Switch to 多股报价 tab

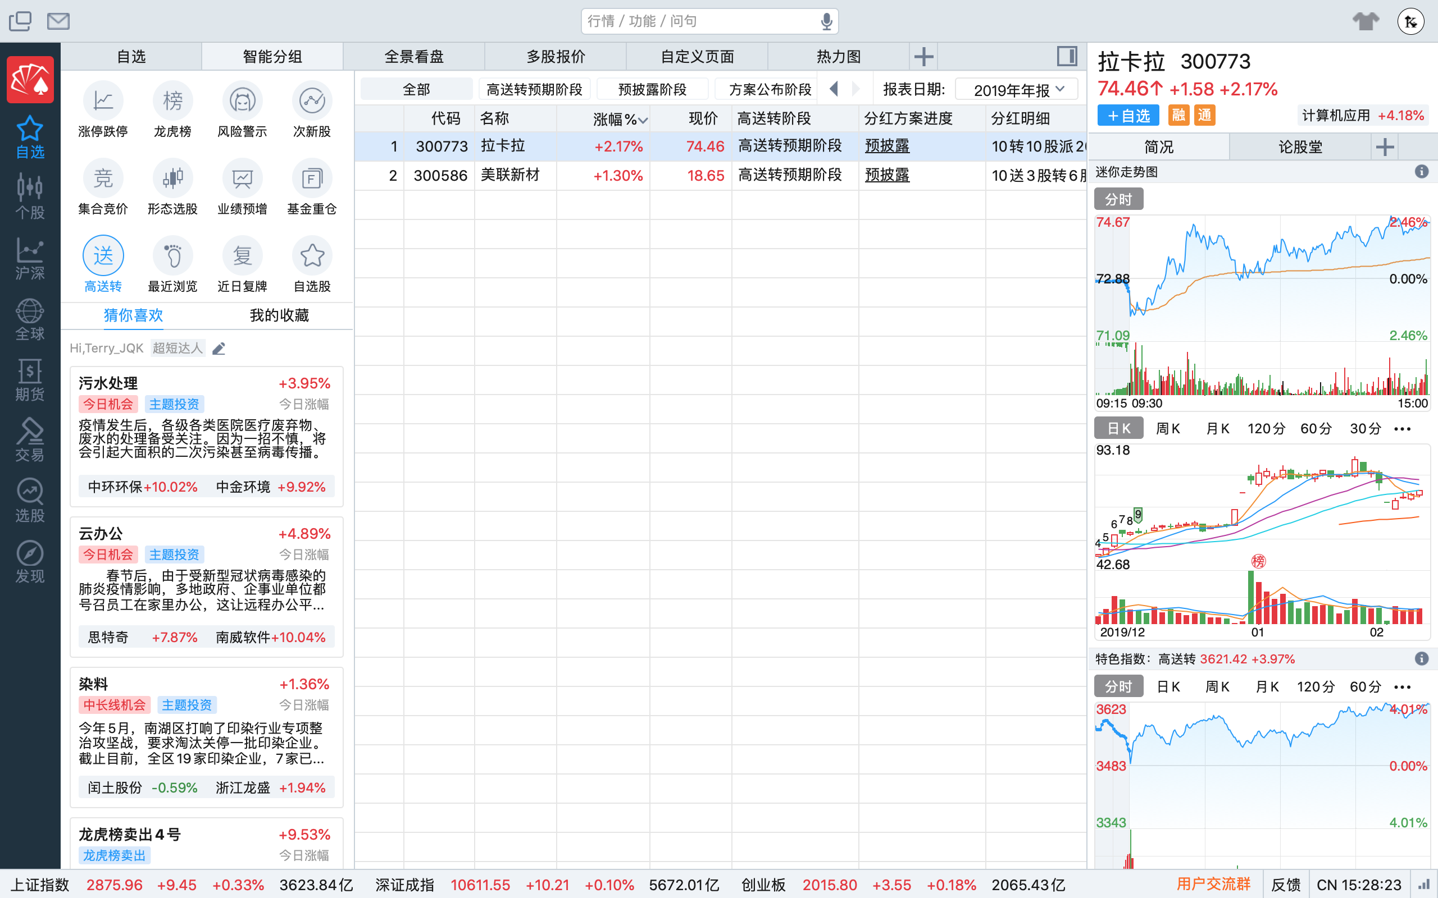click(x=556, y=57)
